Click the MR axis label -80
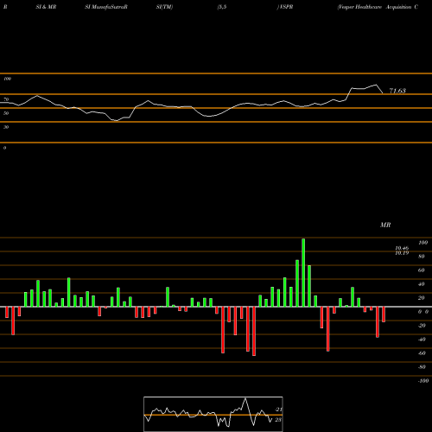 tap(422, 367)
